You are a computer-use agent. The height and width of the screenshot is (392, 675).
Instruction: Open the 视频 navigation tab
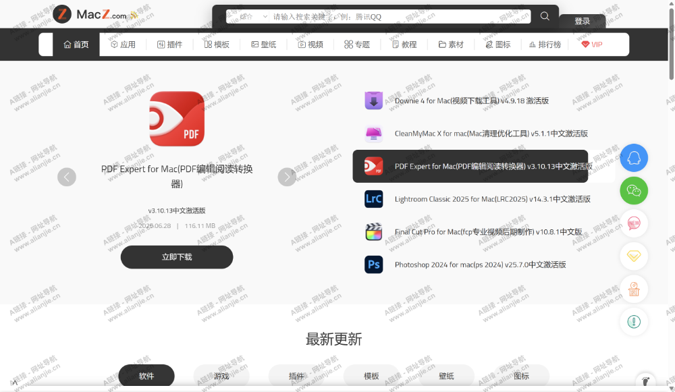click(x=310, y=45)
